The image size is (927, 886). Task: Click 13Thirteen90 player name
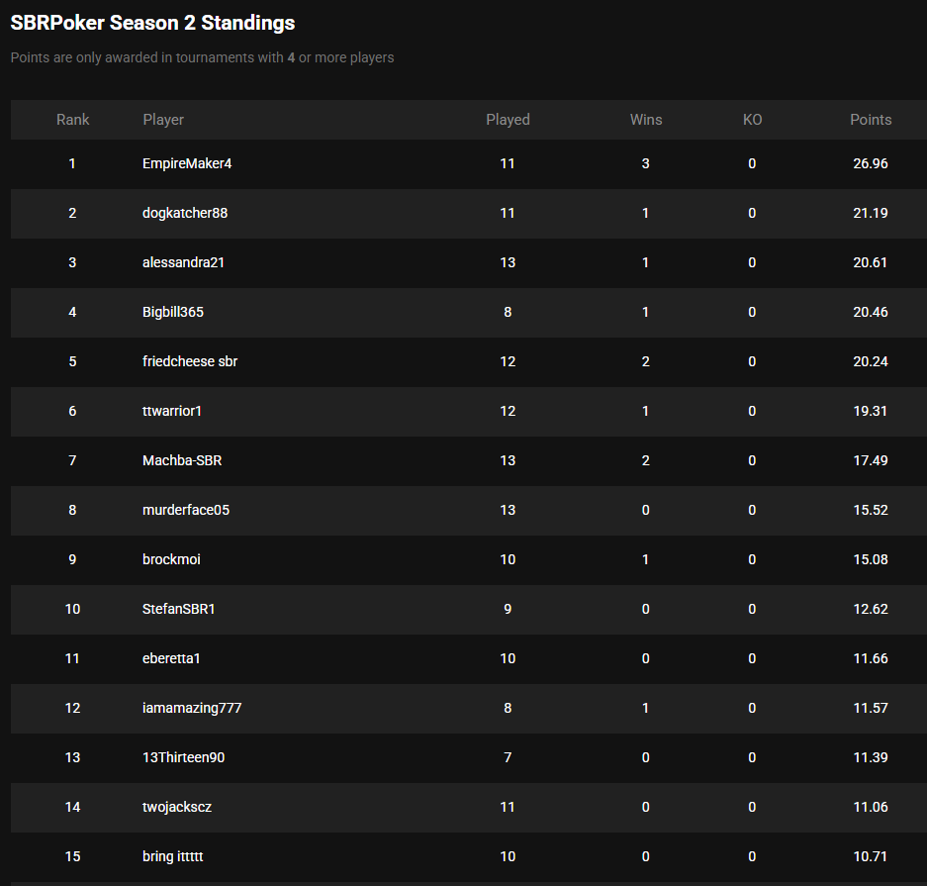184,757
